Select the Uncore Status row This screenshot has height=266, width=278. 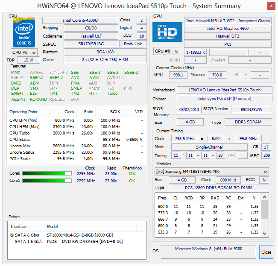coord(76,152)
